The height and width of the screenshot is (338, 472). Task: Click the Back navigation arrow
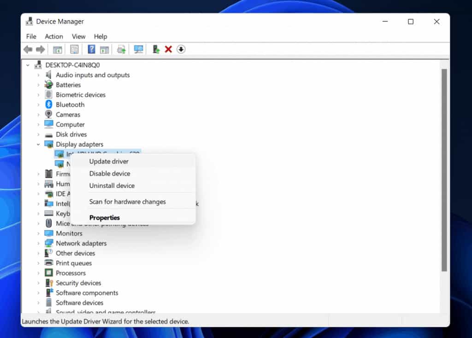click(28, 49)
